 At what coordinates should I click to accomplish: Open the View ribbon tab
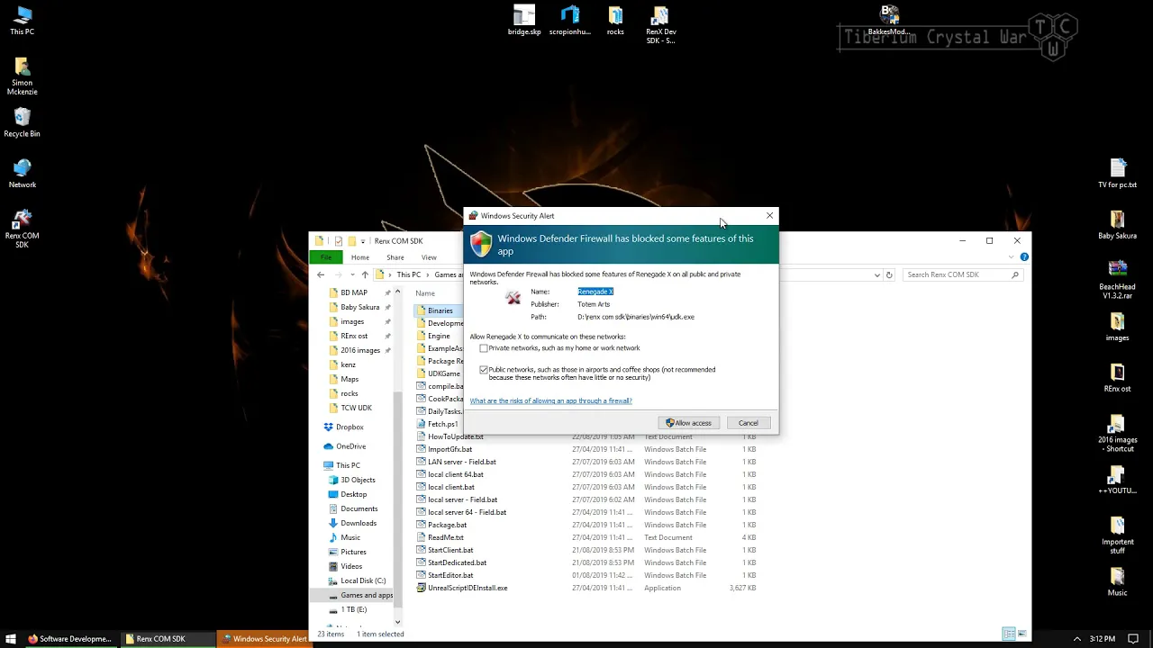[429, 257]
